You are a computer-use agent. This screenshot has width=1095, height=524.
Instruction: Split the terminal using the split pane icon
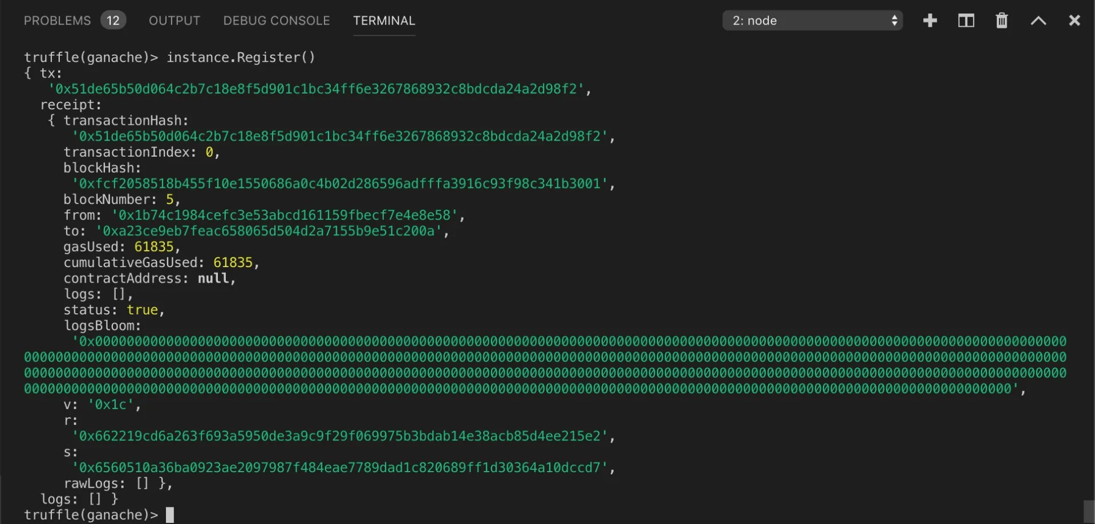pyautogui.click(x=966, y=21)
